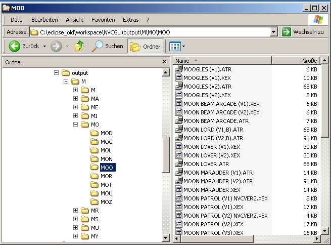Expand the MI folder node
The width and height of the screenshot is (331, 245).
coord(75,116)
